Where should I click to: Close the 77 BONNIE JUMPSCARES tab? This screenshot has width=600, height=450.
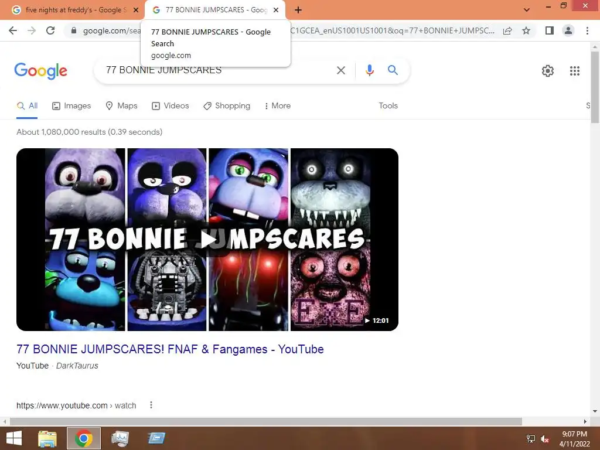[x=276, y=10]
